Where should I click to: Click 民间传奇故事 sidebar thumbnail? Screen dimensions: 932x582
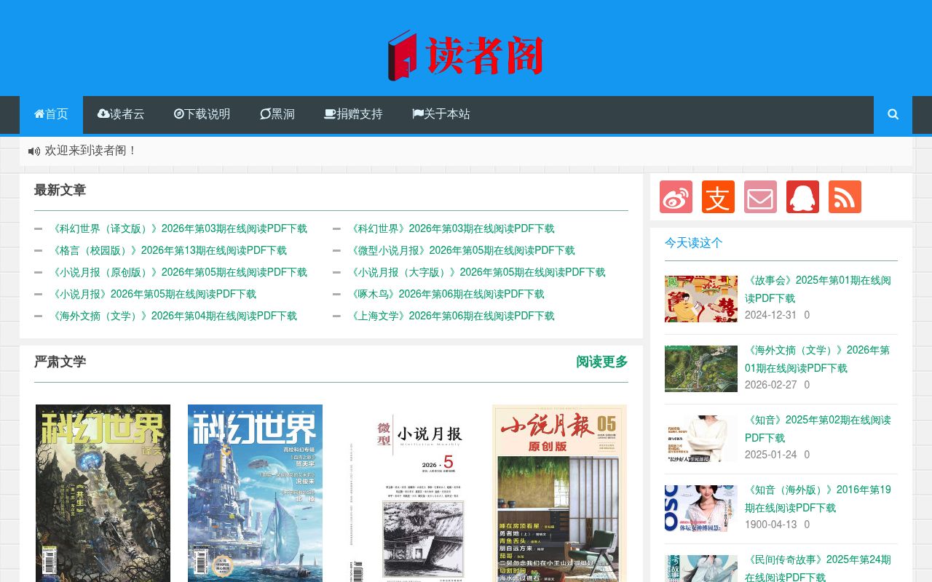[x=701, y=568]
